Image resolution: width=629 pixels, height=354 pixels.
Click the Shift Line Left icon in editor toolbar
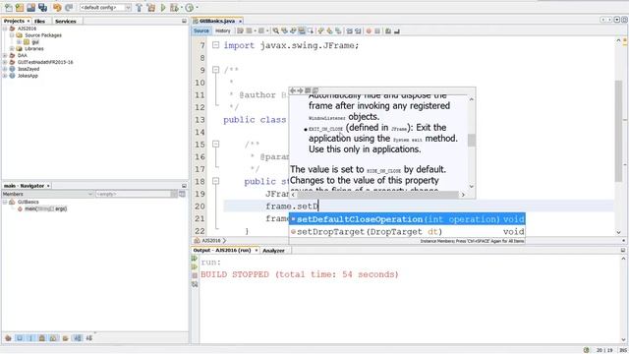350,30
